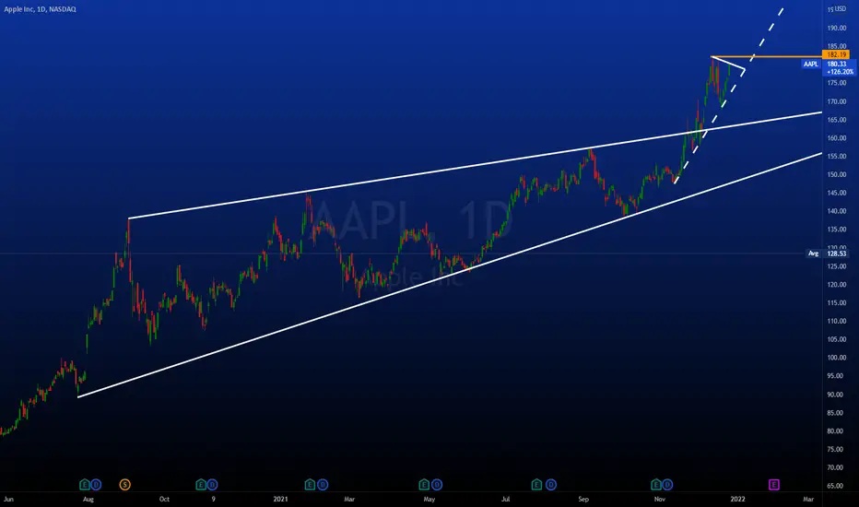This screenshot has width=859, height=507.
Task: Click the earnings E marker above Nov
Action: point(655,485)
